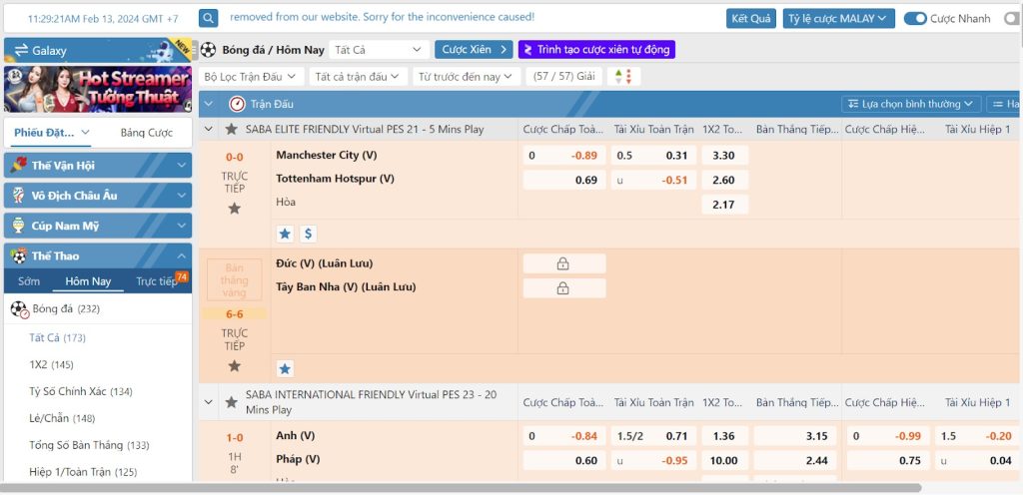Open the Bộ Lọc Trận Đấu dropdown
1023x498 pixels.
[x=251, y=76]
